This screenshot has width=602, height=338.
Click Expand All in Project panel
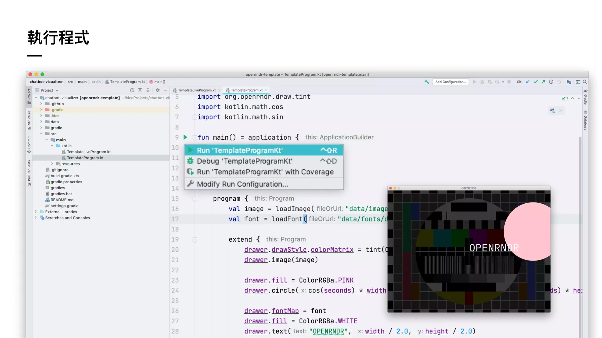point(140,90)
